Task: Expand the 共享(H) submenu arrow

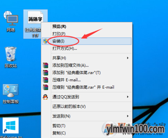Action: [x=128, y=58]
